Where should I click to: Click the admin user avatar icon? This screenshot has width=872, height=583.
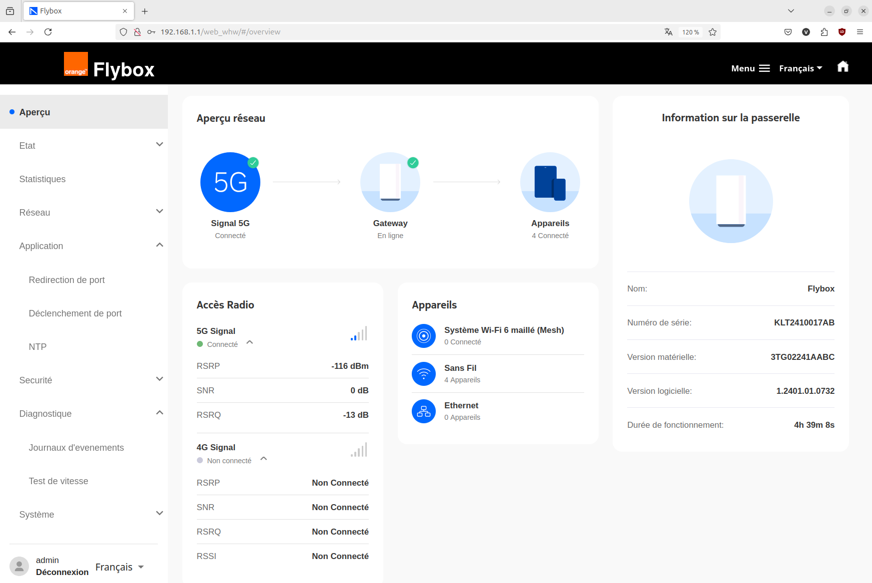(19, 567)
